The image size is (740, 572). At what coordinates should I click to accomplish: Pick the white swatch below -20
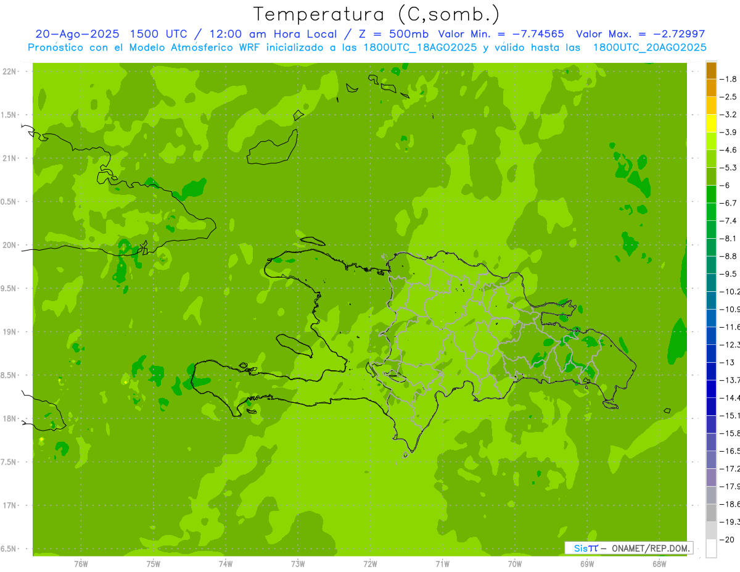click(711, 549)
